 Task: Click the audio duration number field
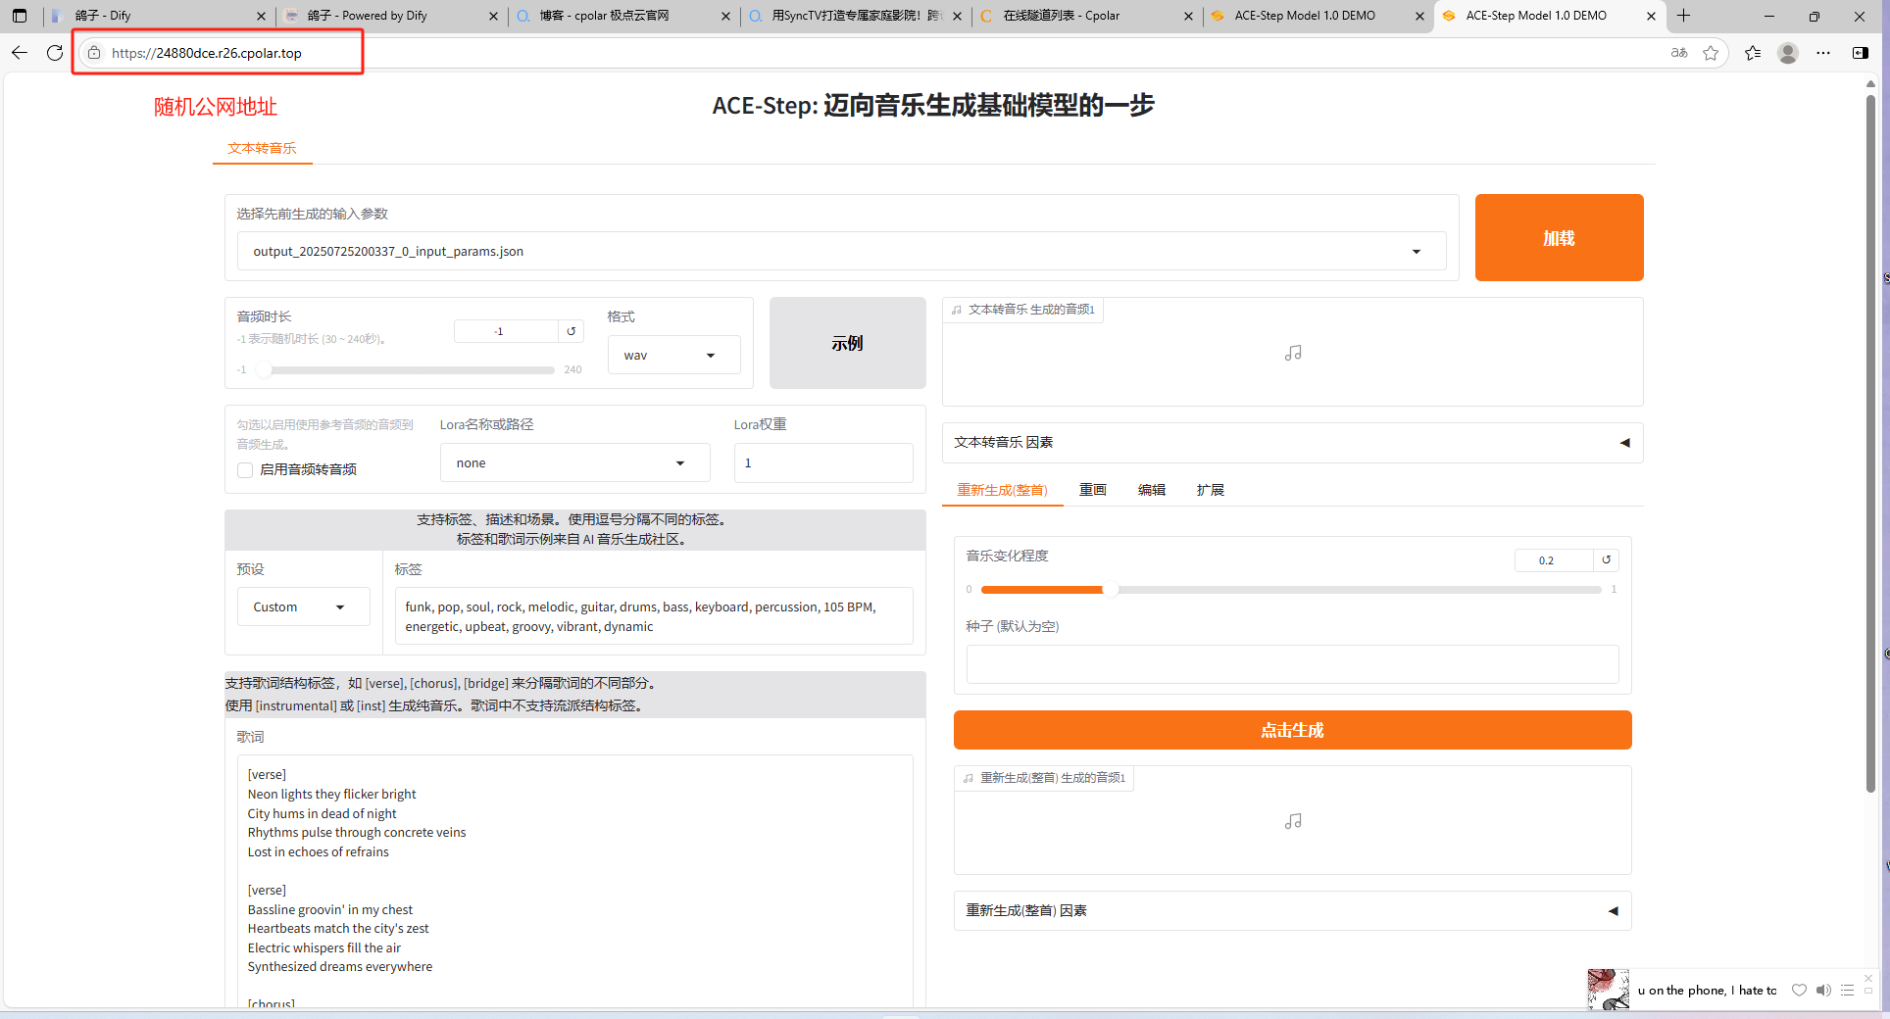point(506,331)
